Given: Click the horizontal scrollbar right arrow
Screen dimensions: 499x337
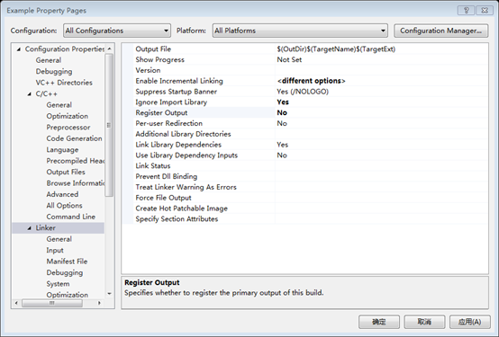Looking at the screenshot, I should (x=99, y=303).
